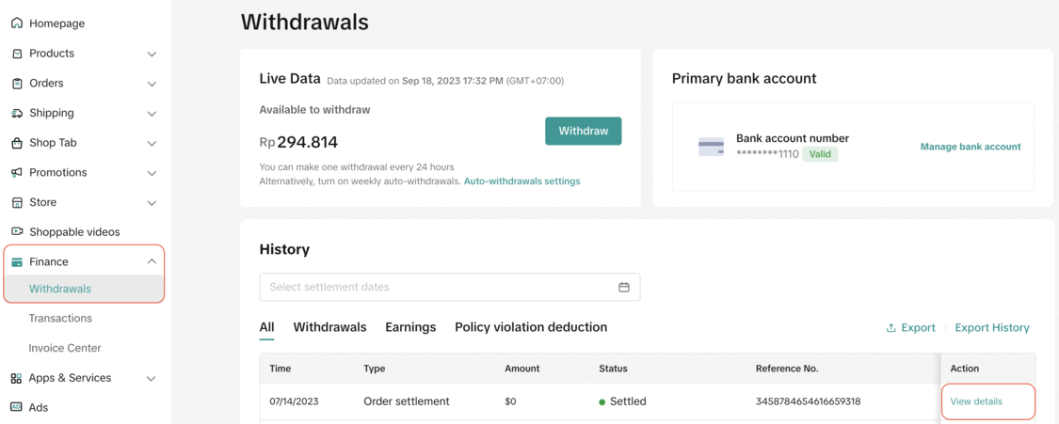Switch to the Earnings tab
Image resolution: width=1059 pixels, height=424 pixels.
click(410, 327)
